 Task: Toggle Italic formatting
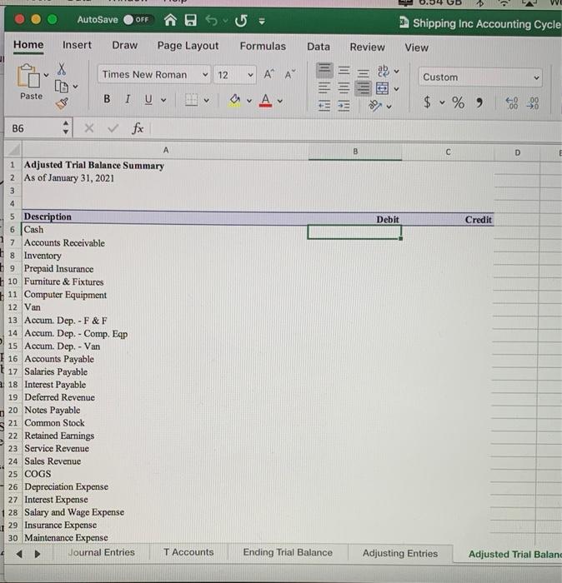[128, 99]
